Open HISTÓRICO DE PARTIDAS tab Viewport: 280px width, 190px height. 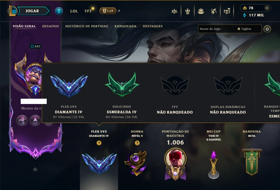pyautogui.click(x=87, y=26)
